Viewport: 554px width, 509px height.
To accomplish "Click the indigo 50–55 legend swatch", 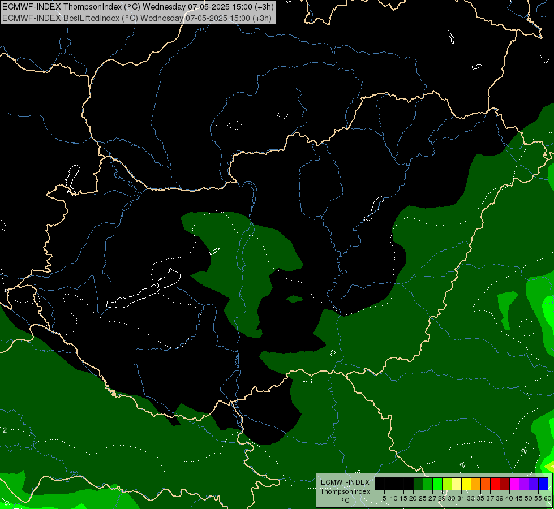I will (x=534, y=484).
